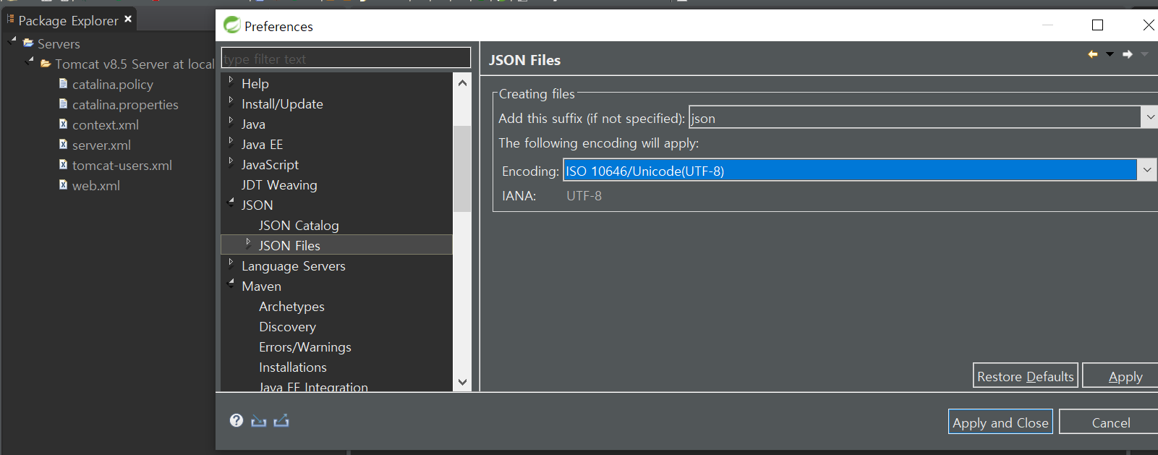
Task: Select Maven Errors/Warnings page
Action: [305, 347]
